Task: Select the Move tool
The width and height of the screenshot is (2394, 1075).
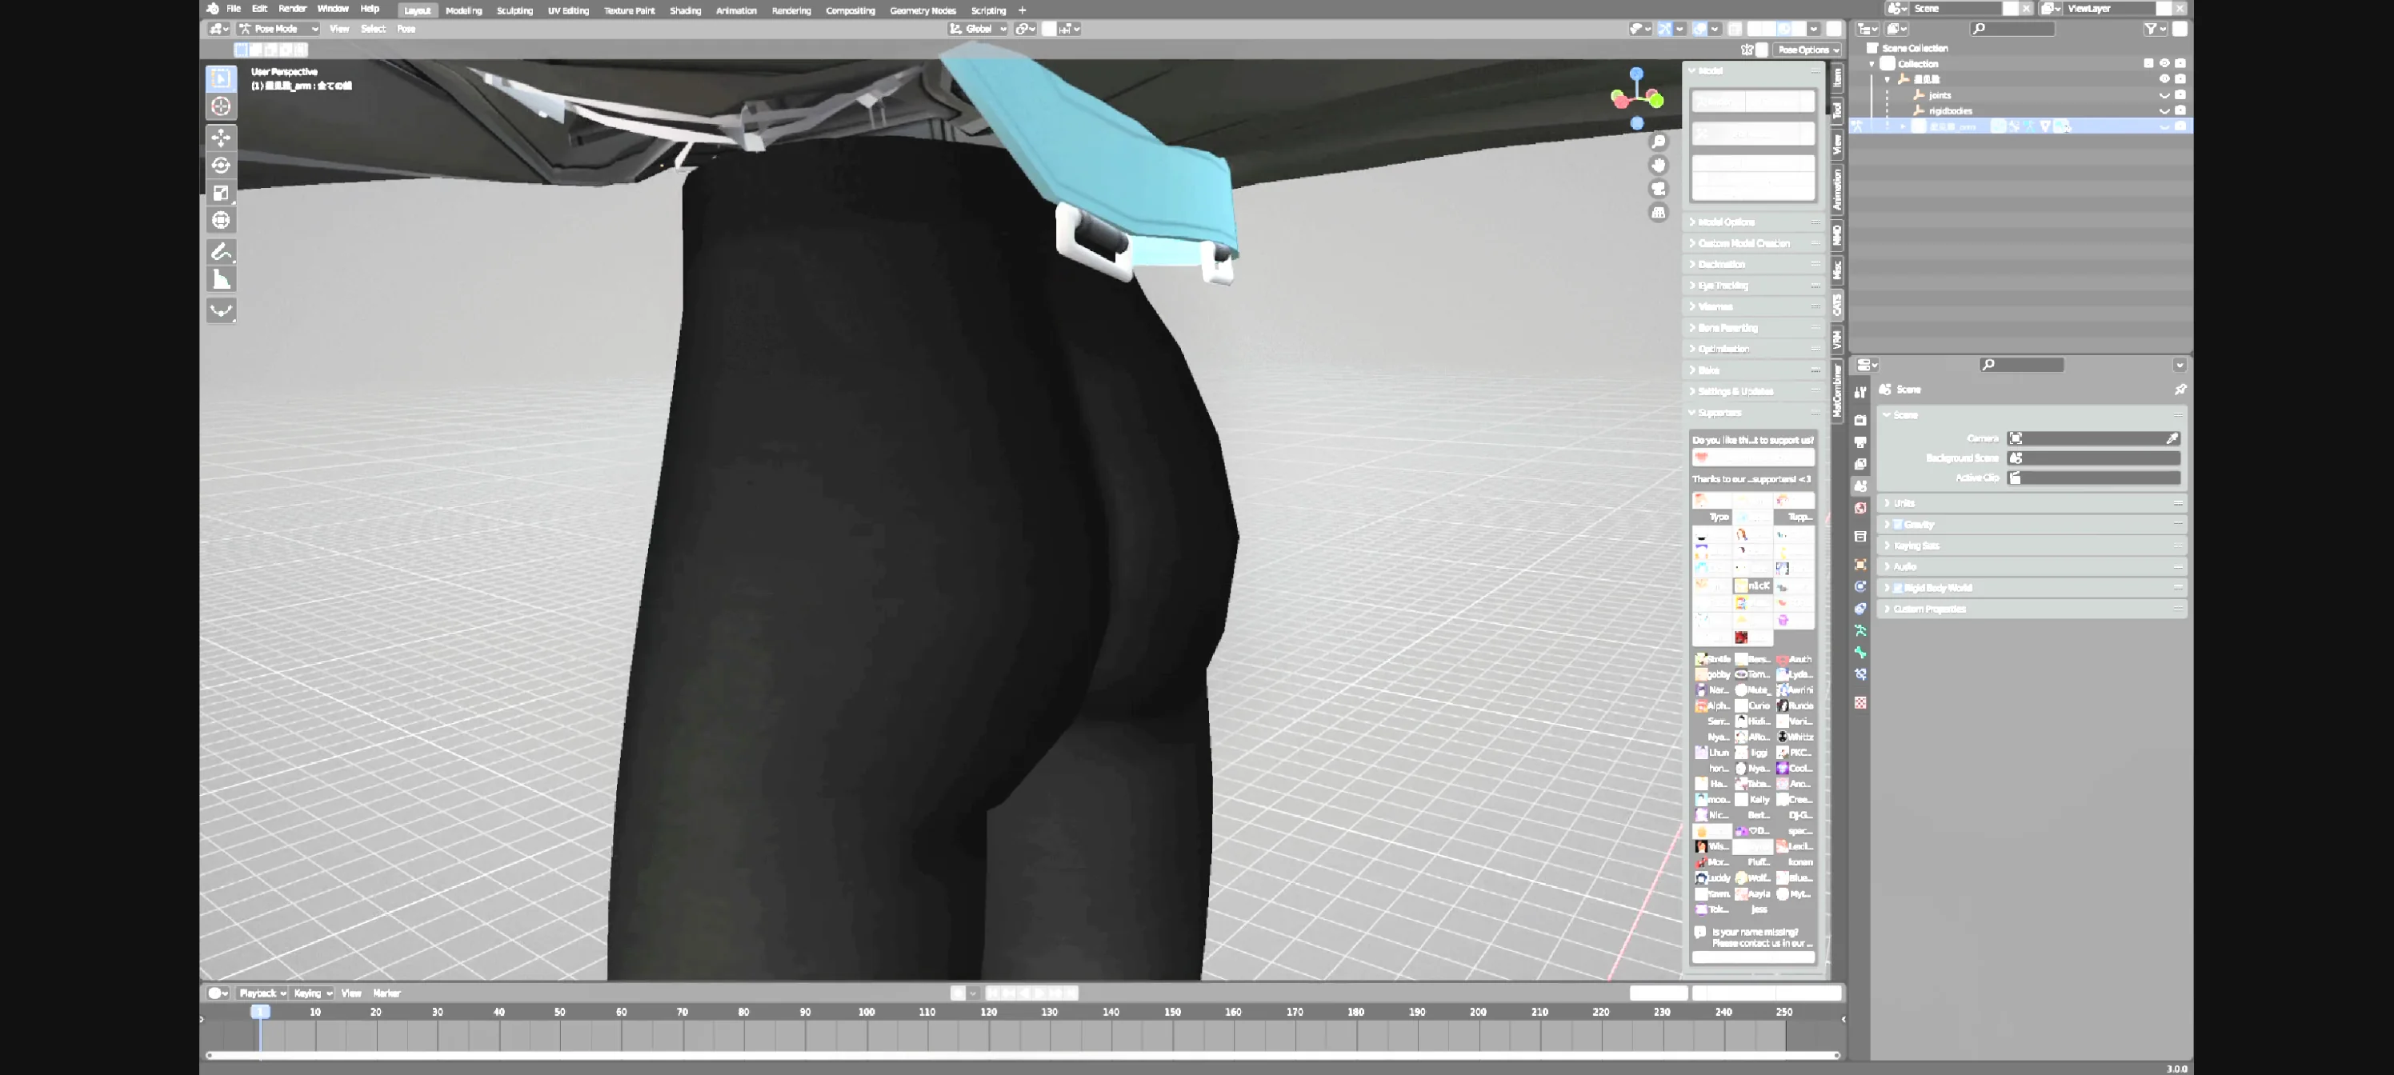Action: point(221,138)
